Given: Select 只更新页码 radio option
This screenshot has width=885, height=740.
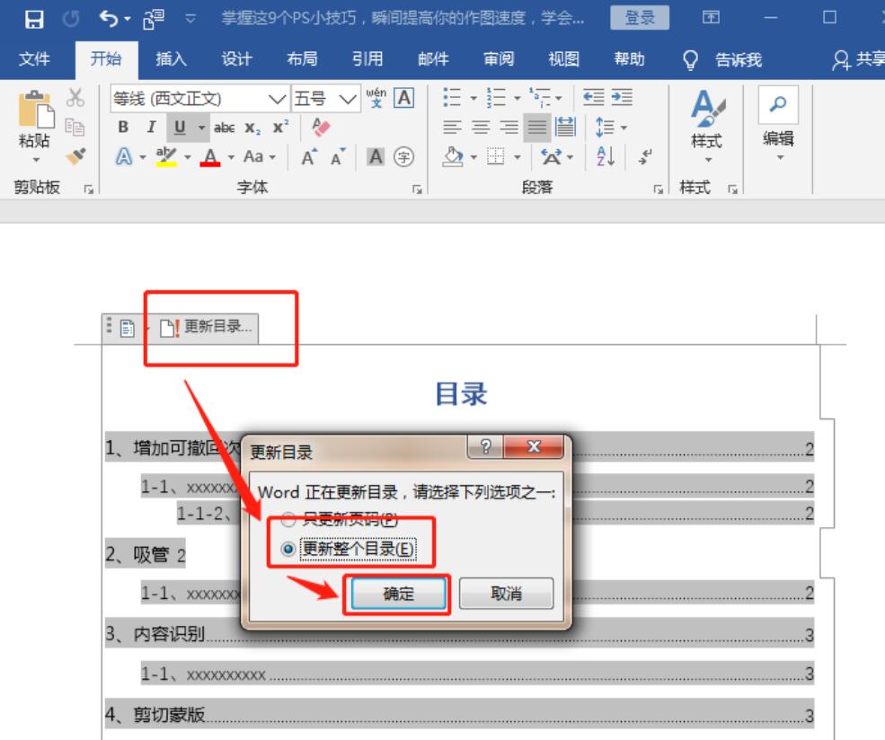Looking at the screenshot, I should (288, 519).
